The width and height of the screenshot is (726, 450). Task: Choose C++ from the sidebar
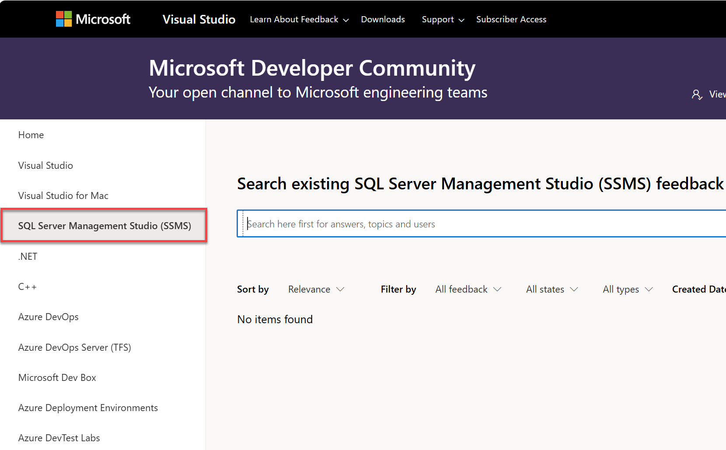pyautogui.click(x=28, y=287)
